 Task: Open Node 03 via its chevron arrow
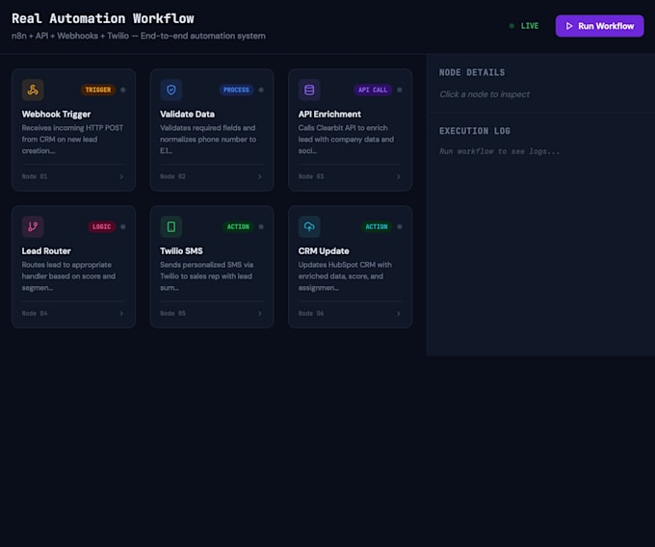pos(398,176)
